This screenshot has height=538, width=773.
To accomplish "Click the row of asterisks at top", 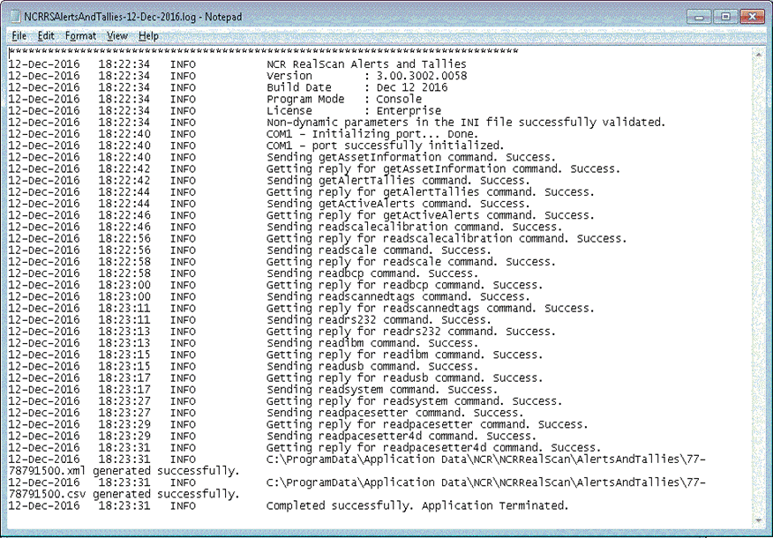I will point(264,52).
